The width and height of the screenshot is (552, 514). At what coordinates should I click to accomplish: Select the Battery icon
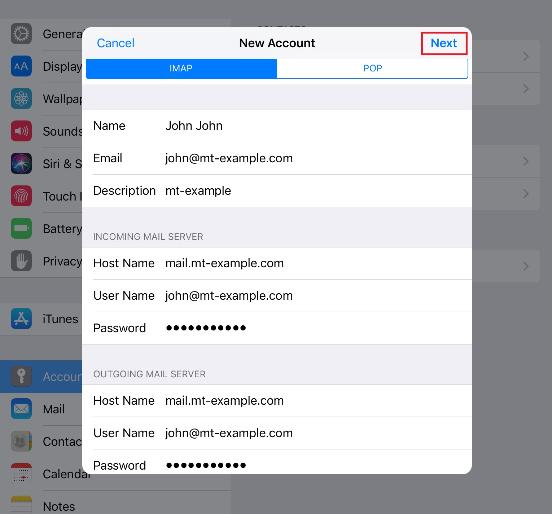coord(21,229)
